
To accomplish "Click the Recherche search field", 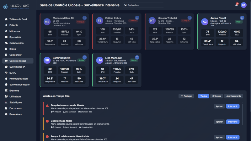I will pos(144,5).
